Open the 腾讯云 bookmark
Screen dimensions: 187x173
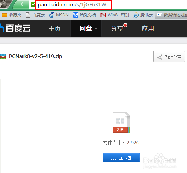tap(143, 15)
